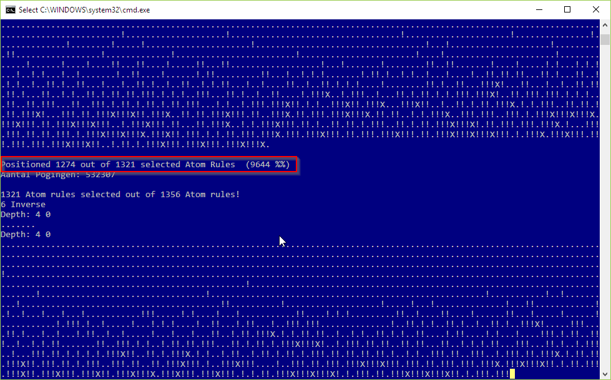The image size is (611, 380).
Task: Click the highlighted 'Positioned 1274 out of 1321' line
Action: [149, 165]
